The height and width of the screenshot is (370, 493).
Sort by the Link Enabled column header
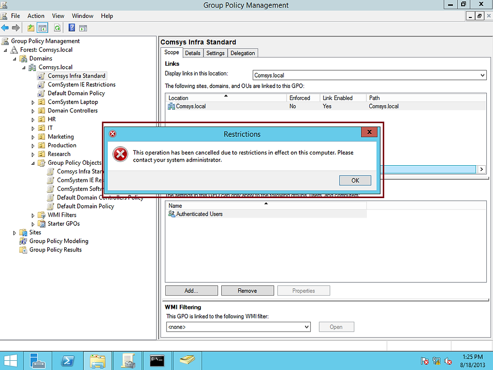343,98
